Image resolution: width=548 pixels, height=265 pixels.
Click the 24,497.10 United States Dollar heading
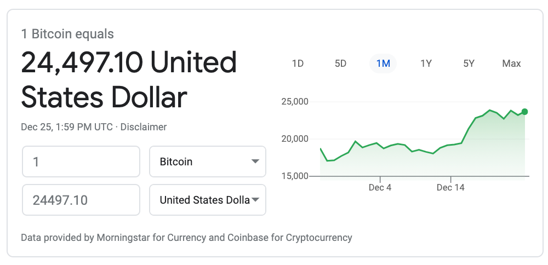[129, 80]
